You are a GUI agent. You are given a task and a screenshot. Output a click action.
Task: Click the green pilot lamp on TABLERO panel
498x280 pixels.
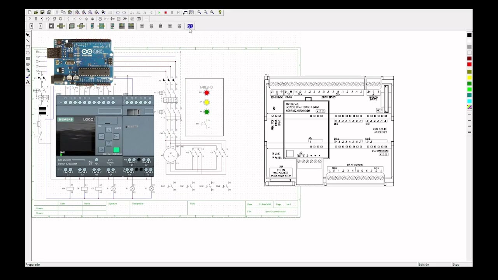point(207,112)
